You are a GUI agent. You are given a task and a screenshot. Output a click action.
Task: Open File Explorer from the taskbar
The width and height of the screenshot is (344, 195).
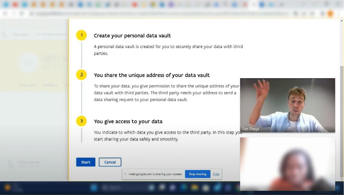tap(195, 188)
